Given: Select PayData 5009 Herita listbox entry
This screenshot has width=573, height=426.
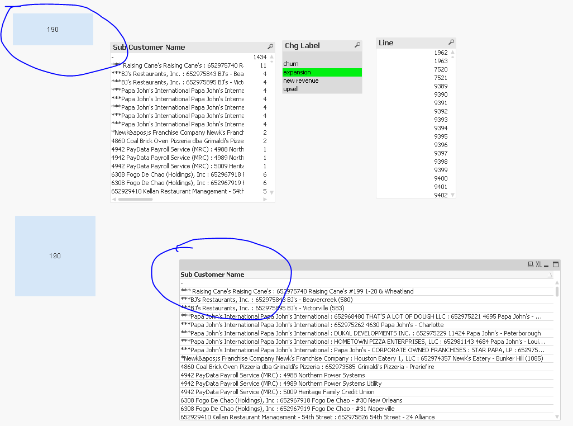Looking at the screenshot, I should tap(189, 167).
